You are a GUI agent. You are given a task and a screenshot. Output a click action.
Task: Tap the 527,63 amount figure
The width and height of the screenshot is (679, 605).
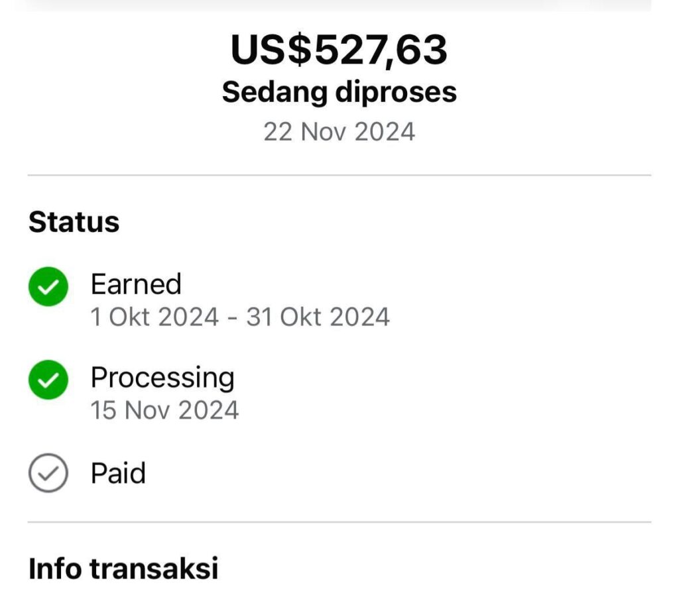[x=380, y=50]
